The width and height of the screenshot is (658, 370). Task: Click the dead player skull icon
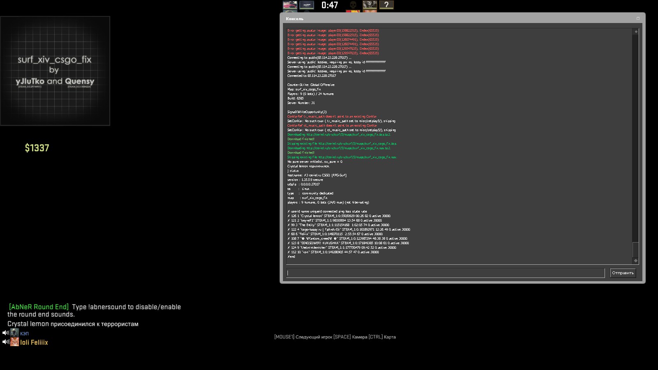pos(353,5)
